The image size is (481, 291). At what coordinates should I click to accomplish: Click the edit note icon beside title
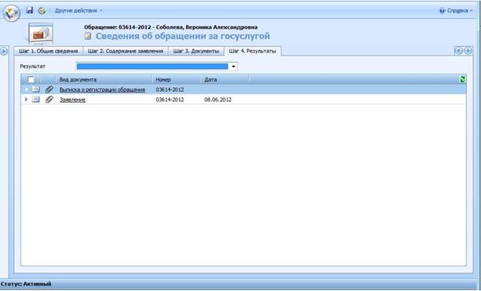88,36
